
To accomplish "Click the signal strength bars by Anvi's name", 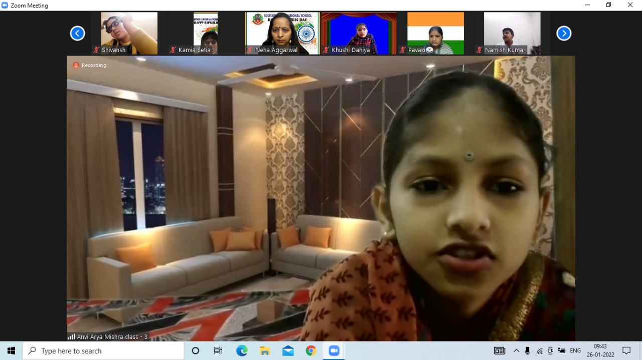I will click(x=71, y=337).
